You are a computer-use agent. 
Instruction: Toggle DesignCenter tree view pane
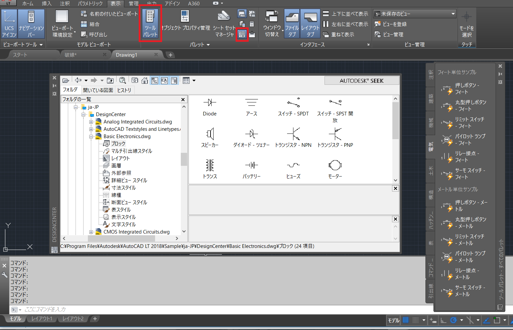point(154,80)
